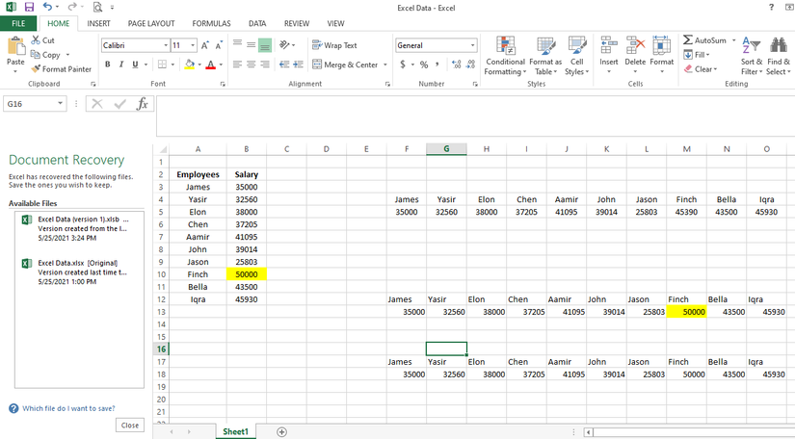Click the Percent Style icon
The width and height of the screenshot is (795, 439).
pyautogui.click(x=424, y=65)
